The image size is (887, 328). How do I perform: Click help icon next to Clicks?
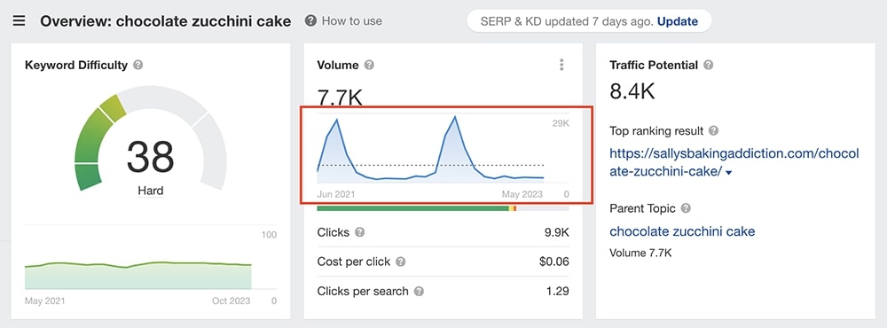[x=359, y=232]
